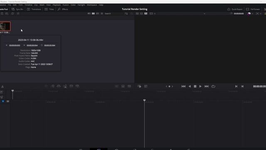Image resolution: width=266 pixels, height=150 pixels.
Task: Stop playback
Action: tap(195, 86)
